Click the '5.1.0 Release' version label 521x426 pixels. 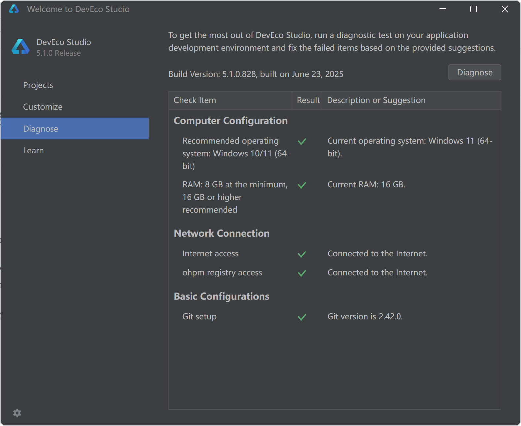pyautogui.click(x=58, y=53)
